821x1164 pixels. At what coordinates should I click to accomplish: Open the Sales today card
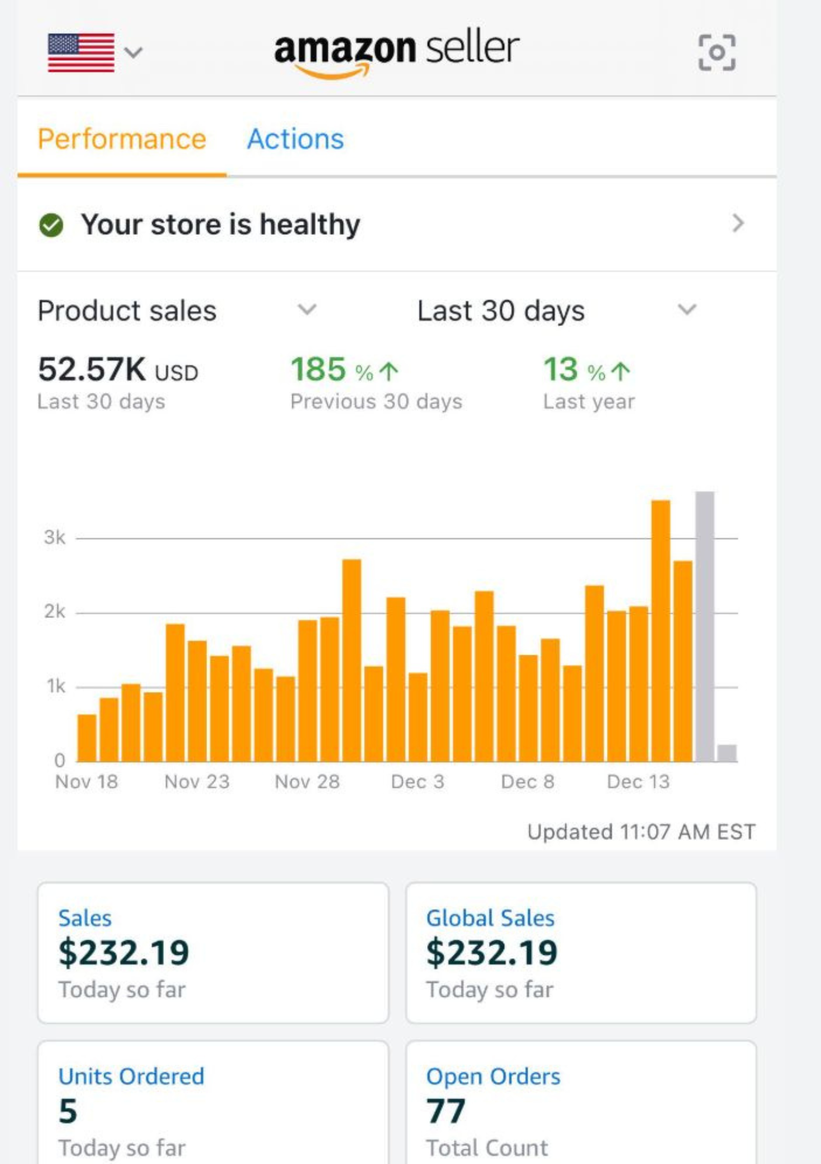[213, 952]
